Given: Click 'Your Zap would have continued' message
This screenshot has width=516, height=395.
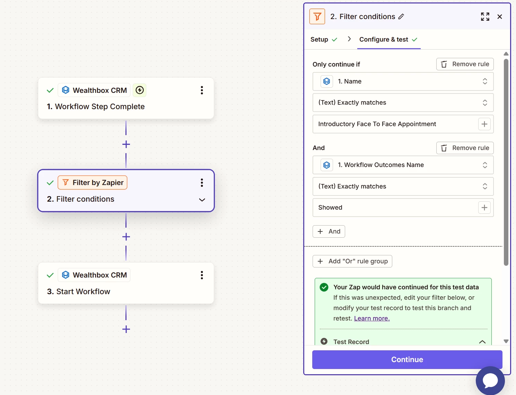Looking at the screenshot, I should coord(406,287).
